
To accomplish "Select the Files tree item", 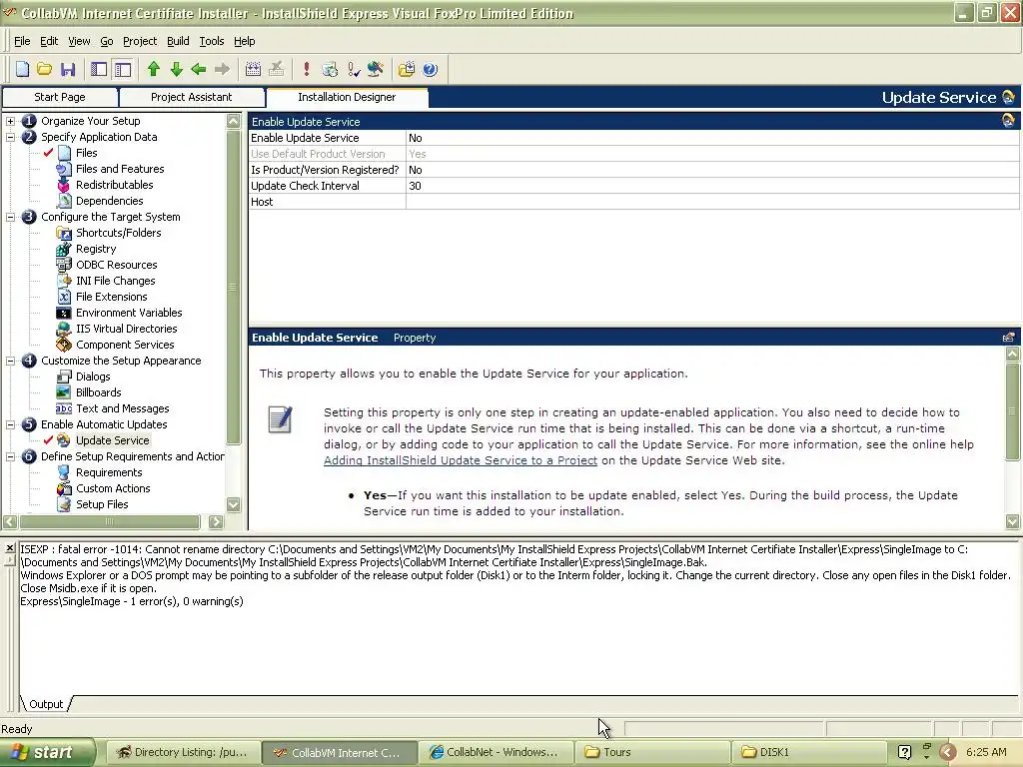I will (x=86, y=153).
